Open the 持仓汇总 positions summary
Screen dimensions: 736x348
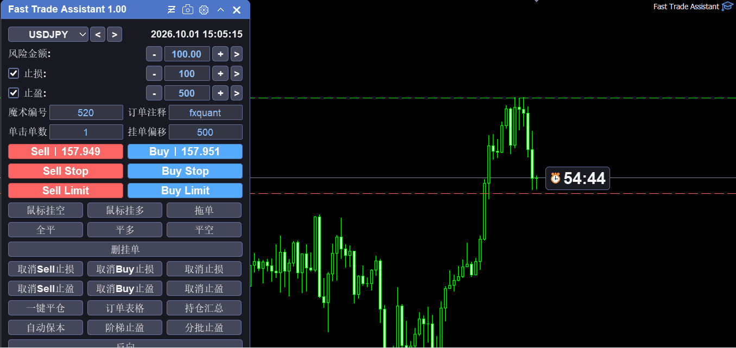pyautogui.click(x=204, y=308)
